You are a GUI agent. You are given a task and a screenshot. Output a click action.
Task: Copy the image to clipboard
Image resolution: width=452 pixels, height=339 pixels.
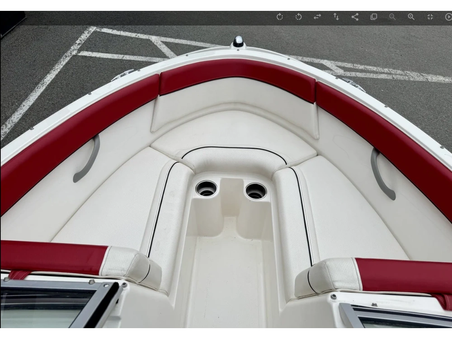pos(374,17)
